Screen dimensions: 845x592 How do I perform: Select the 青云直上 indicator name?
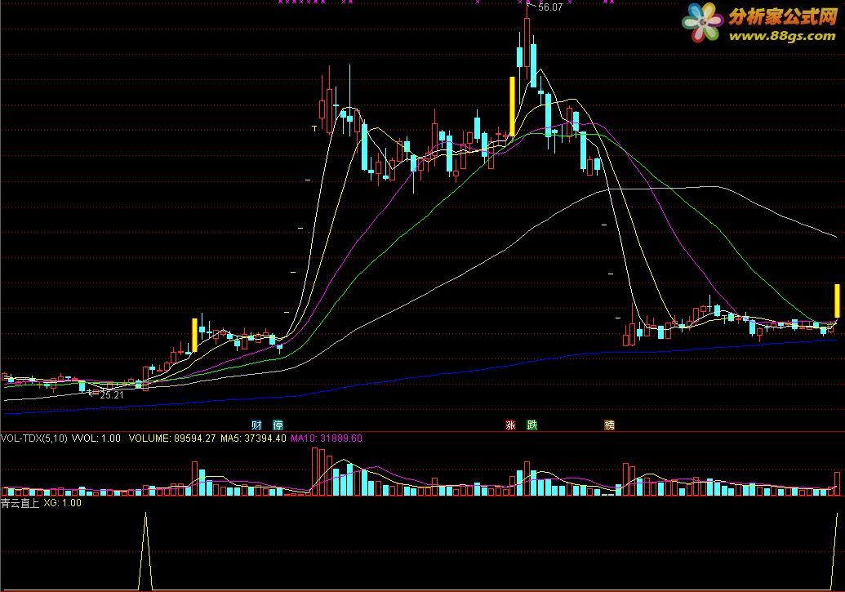tap(20, 503)
